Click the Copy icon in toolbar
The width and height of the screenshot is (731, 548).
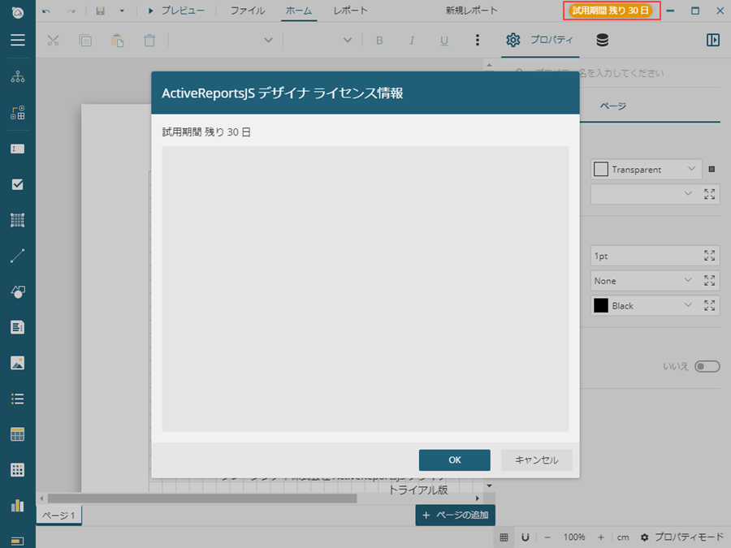pos(85,41)
